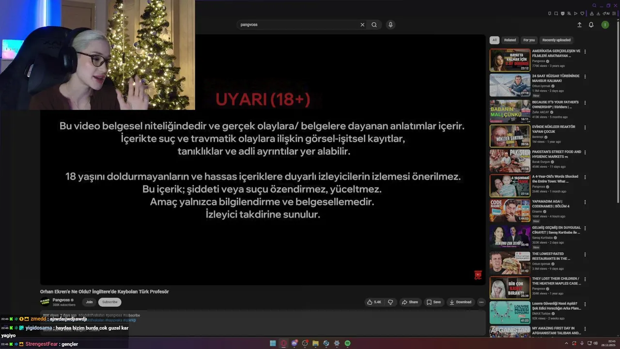Open Discord from the taskbar
This screenshot has height=349, width=620.
click(294, 343)
